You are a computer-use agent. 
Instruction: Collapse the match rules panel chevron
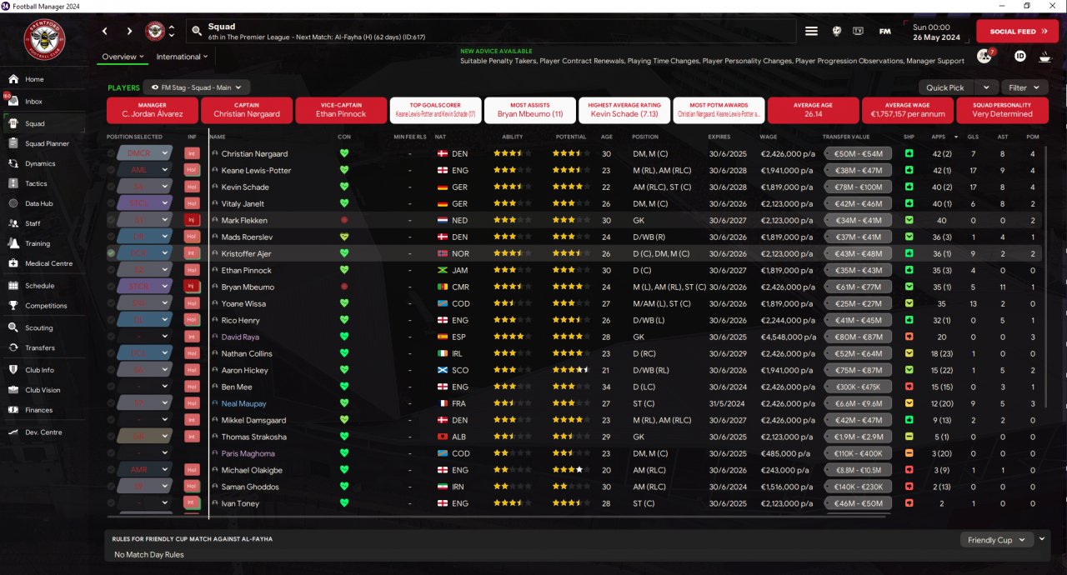click(1042, 539)
